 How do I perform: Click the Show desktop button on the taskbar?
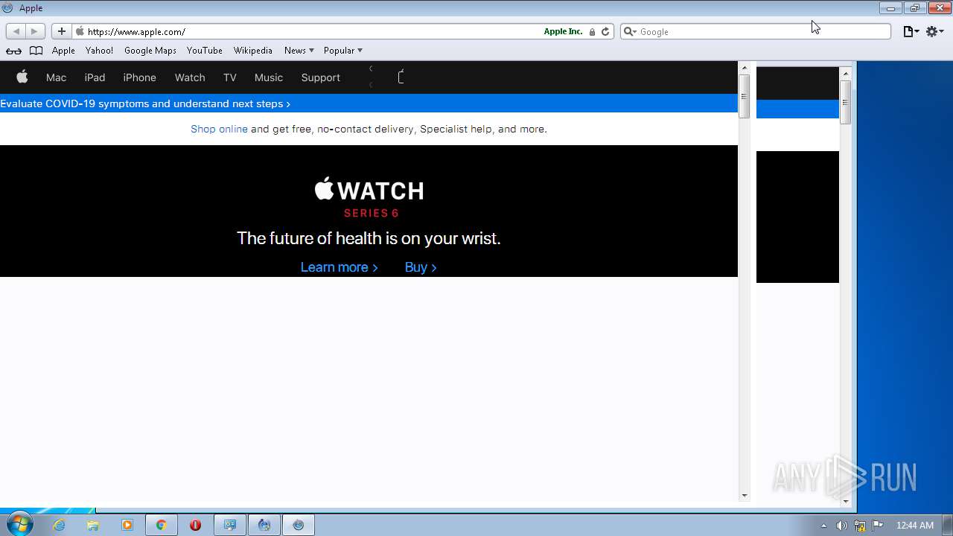948,525
